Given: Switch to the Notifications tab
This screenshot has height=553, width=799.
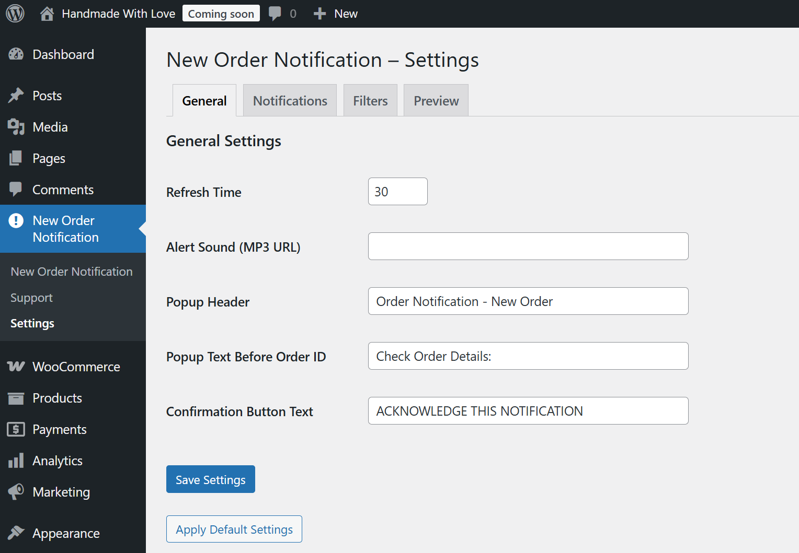Looking at the screenshot, I should pos(290,100).
